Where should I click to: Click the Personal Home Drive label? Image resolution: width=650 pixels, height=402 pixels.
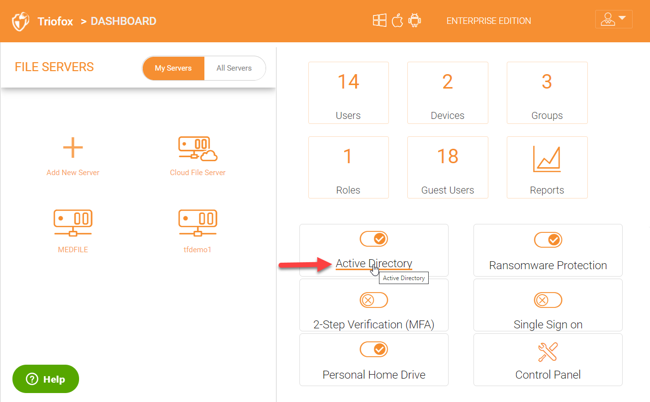[x=374, y=375]
